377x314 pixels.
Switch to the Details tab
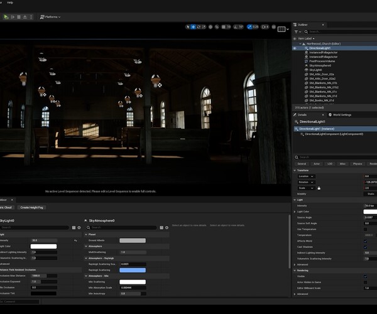(x=302, y=115)
